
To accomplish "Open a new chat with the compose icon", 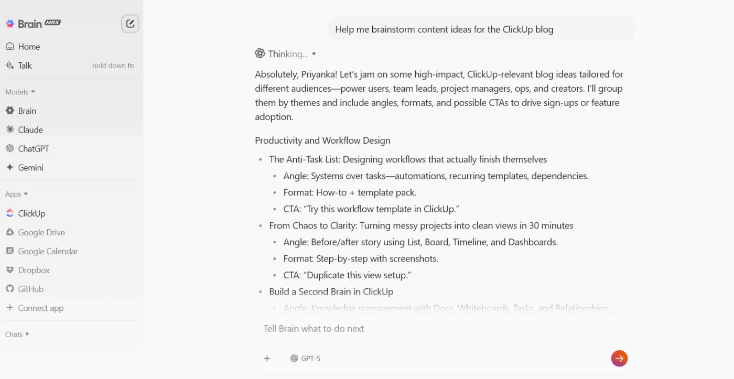I will tap(129, 23).
